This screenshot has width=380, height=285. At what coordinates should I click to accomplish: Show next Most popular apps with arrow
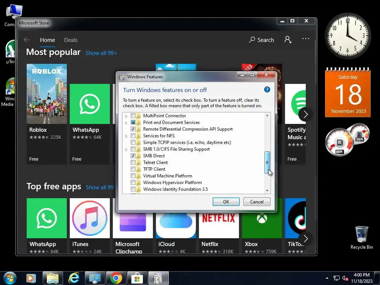[x=305, y=114]
